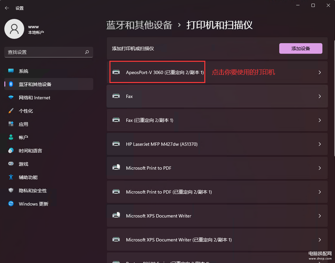Click icon of Microsoft Print to PDF (已重定向)
This screenshot has height=263, width=335.
(116, 192)
